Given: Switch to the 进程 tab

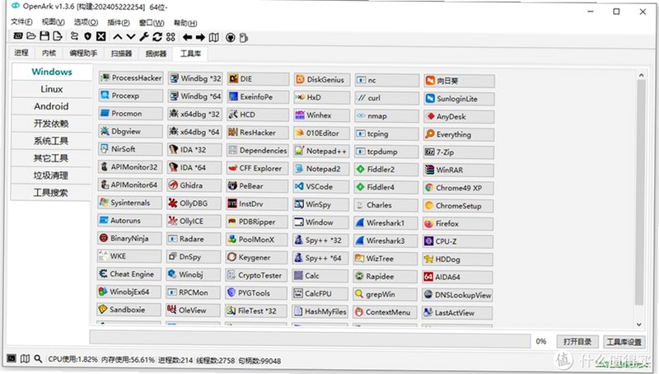Looking at the screenshot, I should coord(21,53).
